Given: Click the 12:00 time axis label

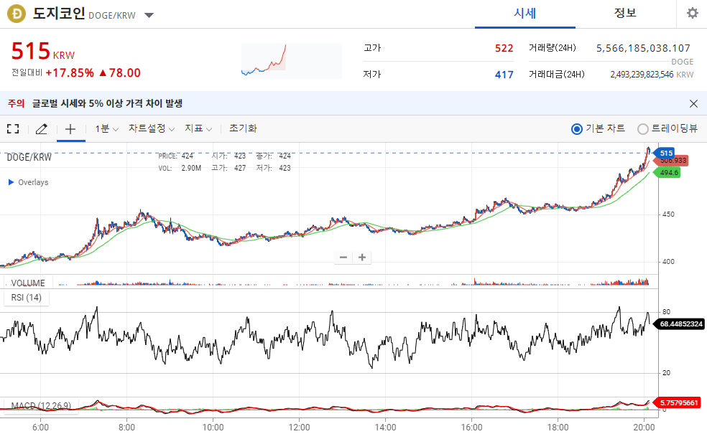Looking at the screenshot, I should pyautogui.click(x=299, y=427).
